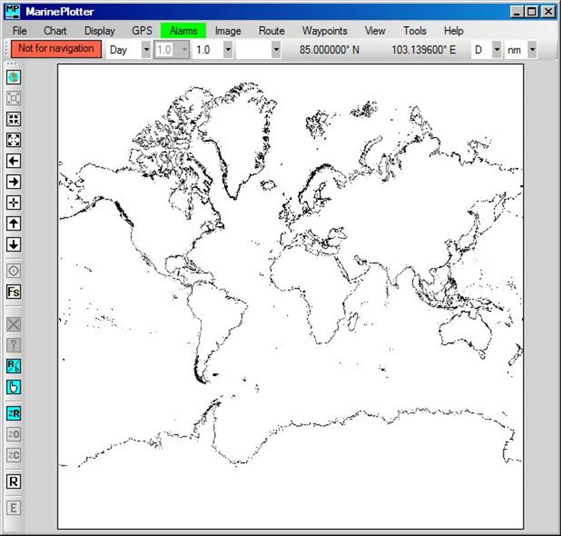Open full screen with the Fs icon
Viewport: 561px width, 536px height.
coord(12,291)
